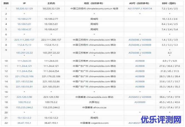
Task: Open the 221.176.22.106 IP link
Action: click(24, 76)
